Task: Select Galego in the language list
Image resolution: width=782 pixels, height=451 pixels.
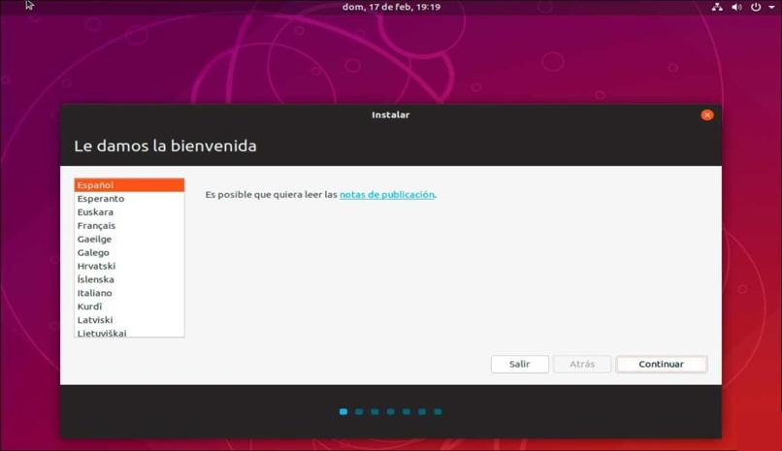Action: click(x=129, y=252)
